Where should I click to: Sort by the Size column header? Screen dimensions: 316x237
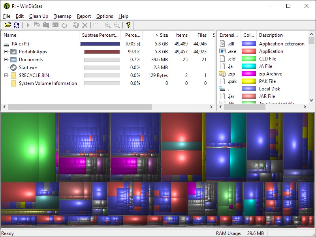point(162,35)
